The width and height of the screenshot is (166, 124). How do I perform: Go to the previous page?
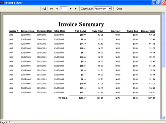pos(57,9)
